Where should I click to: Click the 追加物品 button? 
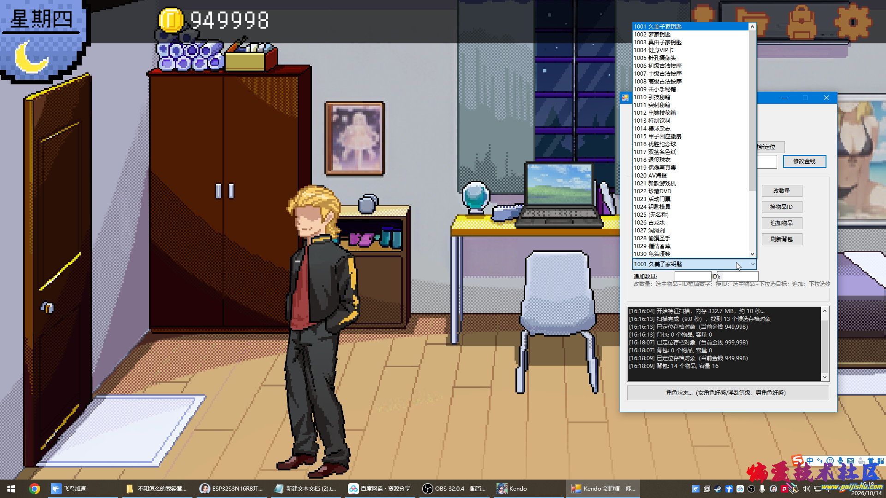click(782, 223)
